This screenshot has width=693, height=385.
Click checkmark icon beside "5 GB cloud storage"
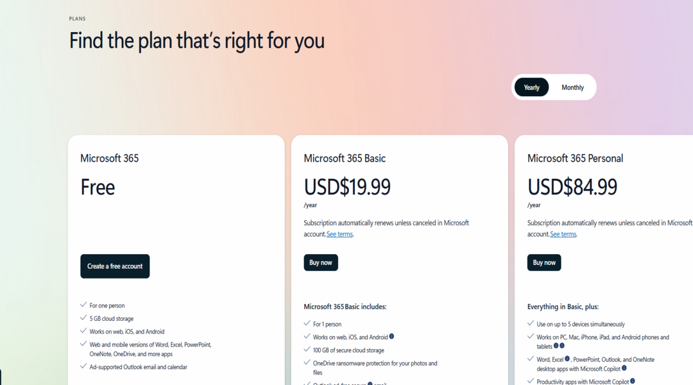[x=83, y=318]
